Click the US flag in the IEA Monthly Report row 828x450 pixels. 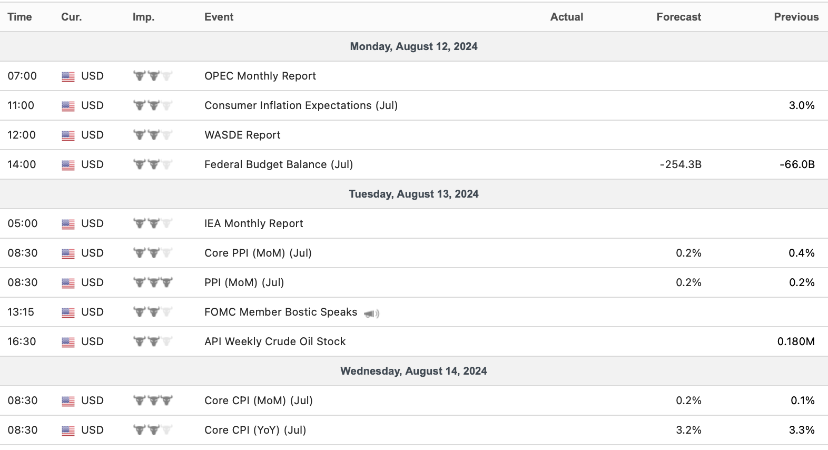(68, 224)
